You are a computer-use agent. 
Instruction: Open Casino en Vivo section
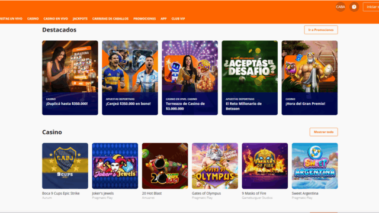(x=56, y=18)
